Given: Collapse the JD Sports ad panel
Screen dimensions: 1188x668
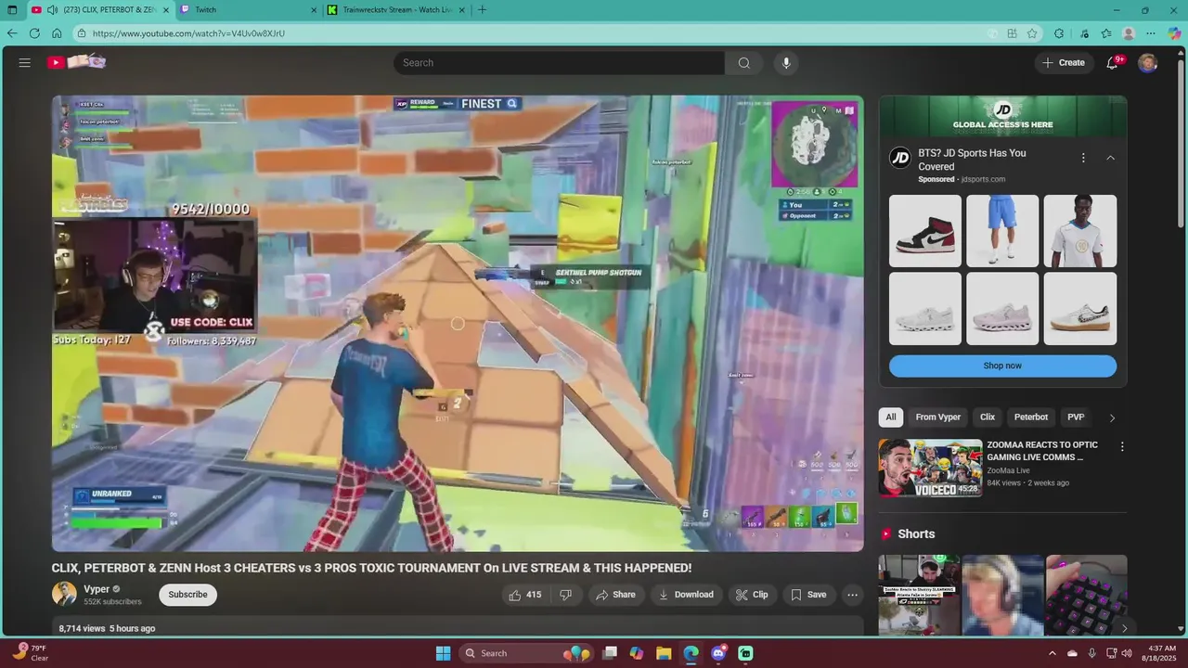Looking at the screenshot, I should 1110,158.
